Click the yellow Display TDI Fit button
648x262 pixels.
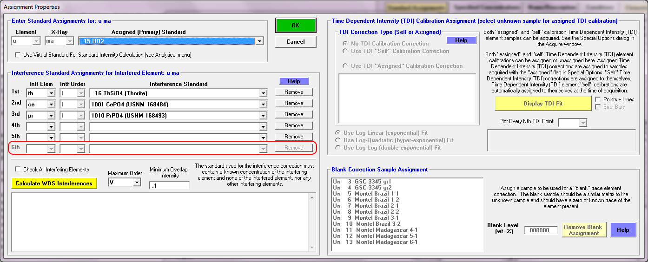point(542,104)
